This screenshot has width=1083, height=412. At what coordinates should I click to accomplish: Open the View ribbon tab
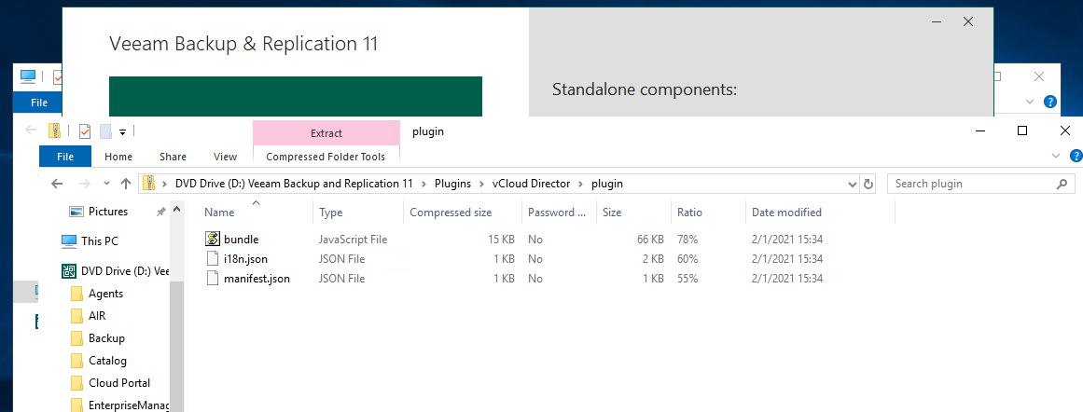[x=225, y=157]
